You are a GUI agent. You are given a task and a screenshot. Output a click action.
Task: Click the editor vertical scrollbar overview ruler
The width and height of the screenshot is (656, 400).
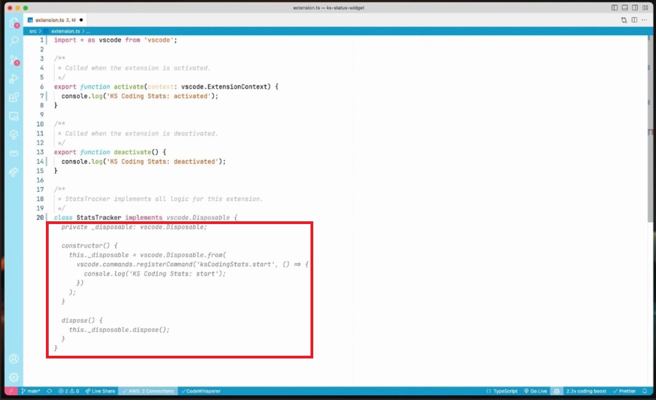(651, 164)
